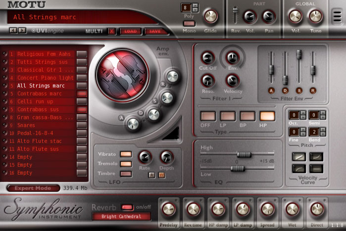Click the Global Vol. knob
This screenshot has width=346, height=231.
[x=296, y=16]
